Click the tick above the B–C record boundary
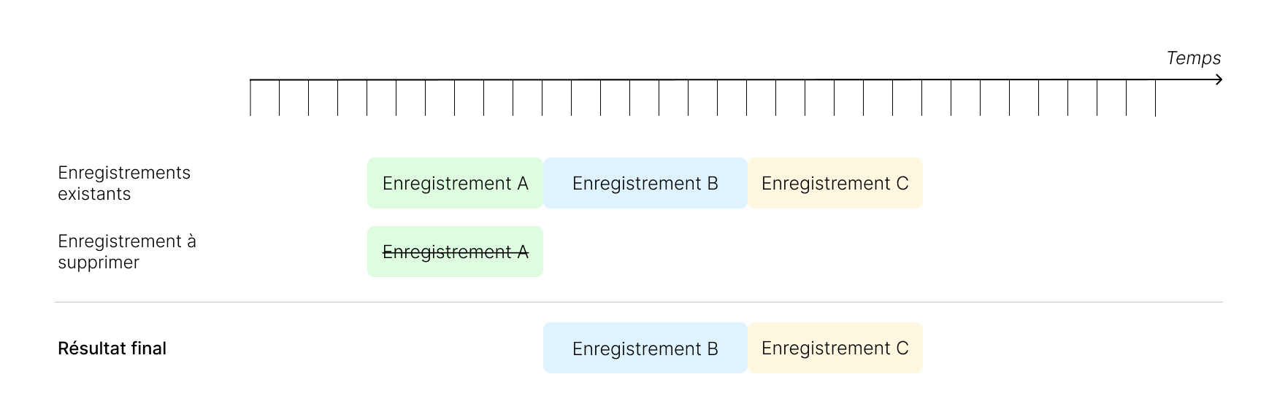This screenshot has height=420, width=1277. point(747,98)
